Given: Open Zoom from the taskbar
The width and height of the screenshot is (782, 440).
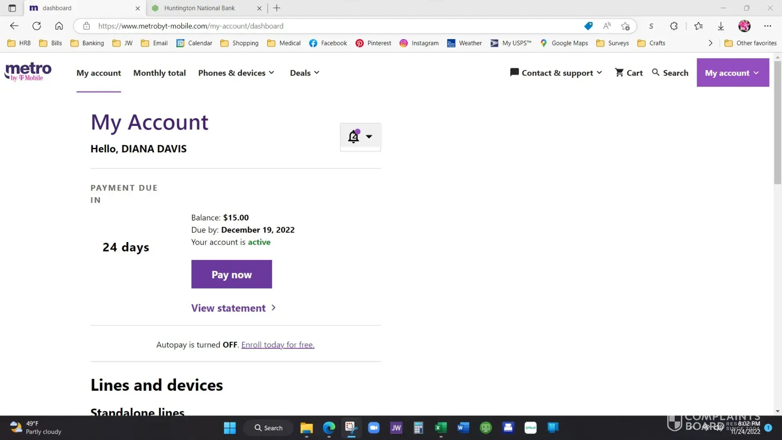Looking at the screenshot, I should click(x=374, y=428).
